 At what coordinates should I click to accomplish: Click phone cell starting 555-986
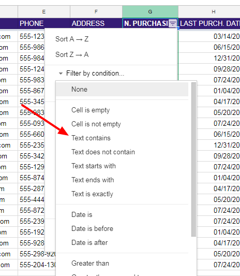32,47
